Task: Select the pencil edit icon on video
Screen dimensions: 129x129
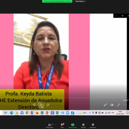Action: tap(105, 105)
